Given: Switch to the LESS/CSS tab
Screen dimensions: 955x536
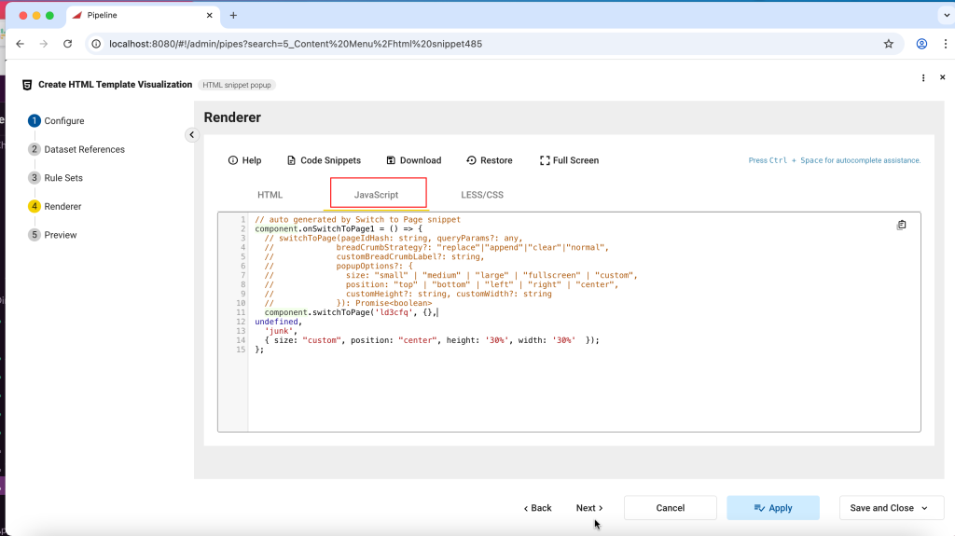Looking at the screenshot, I should coord(481,195).
